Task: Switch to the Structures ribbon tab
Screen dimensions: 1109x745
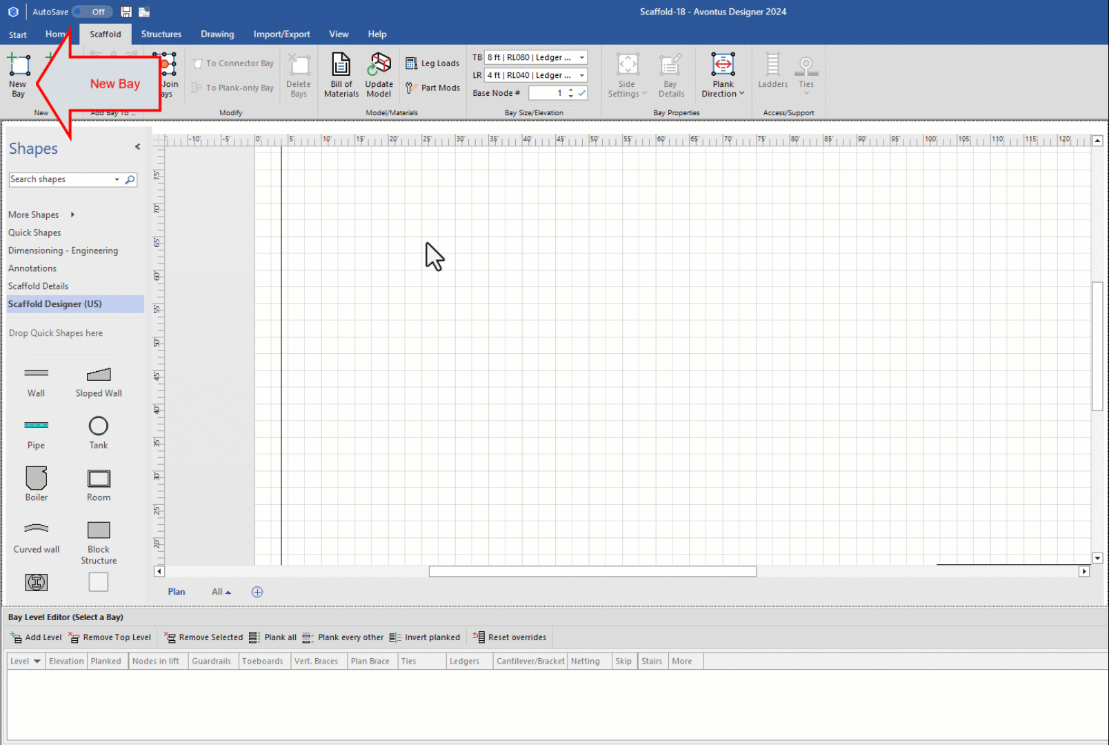Action: [161, 34]
